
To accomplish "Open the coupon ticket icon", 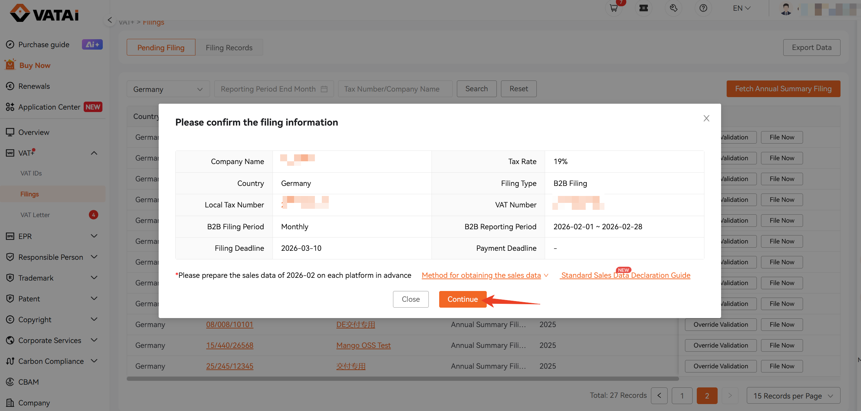I will 643,8.
